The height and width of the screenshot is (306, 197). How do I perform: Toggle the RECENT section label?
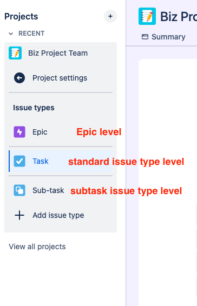31,34
